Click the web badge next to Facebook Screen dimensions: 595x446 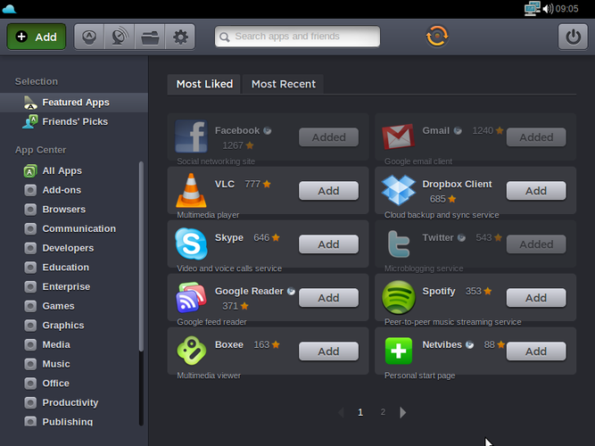pos(268,130)
